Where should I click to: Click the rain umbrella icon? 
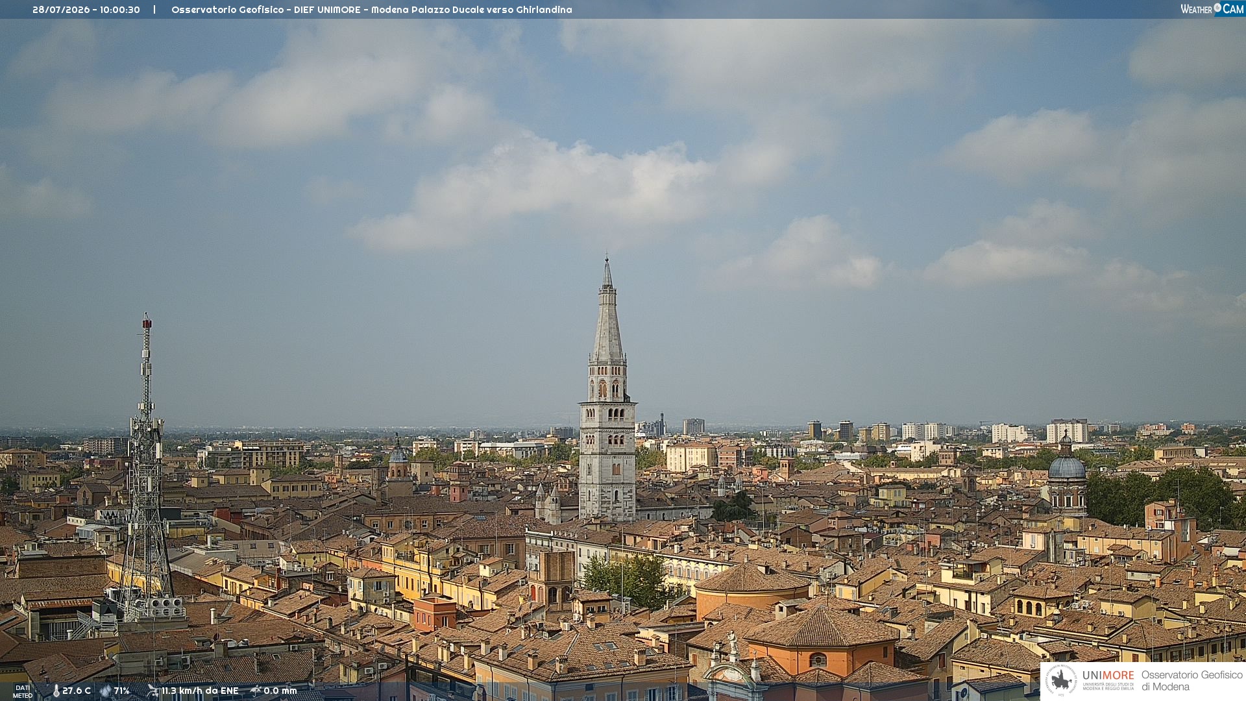256,691
